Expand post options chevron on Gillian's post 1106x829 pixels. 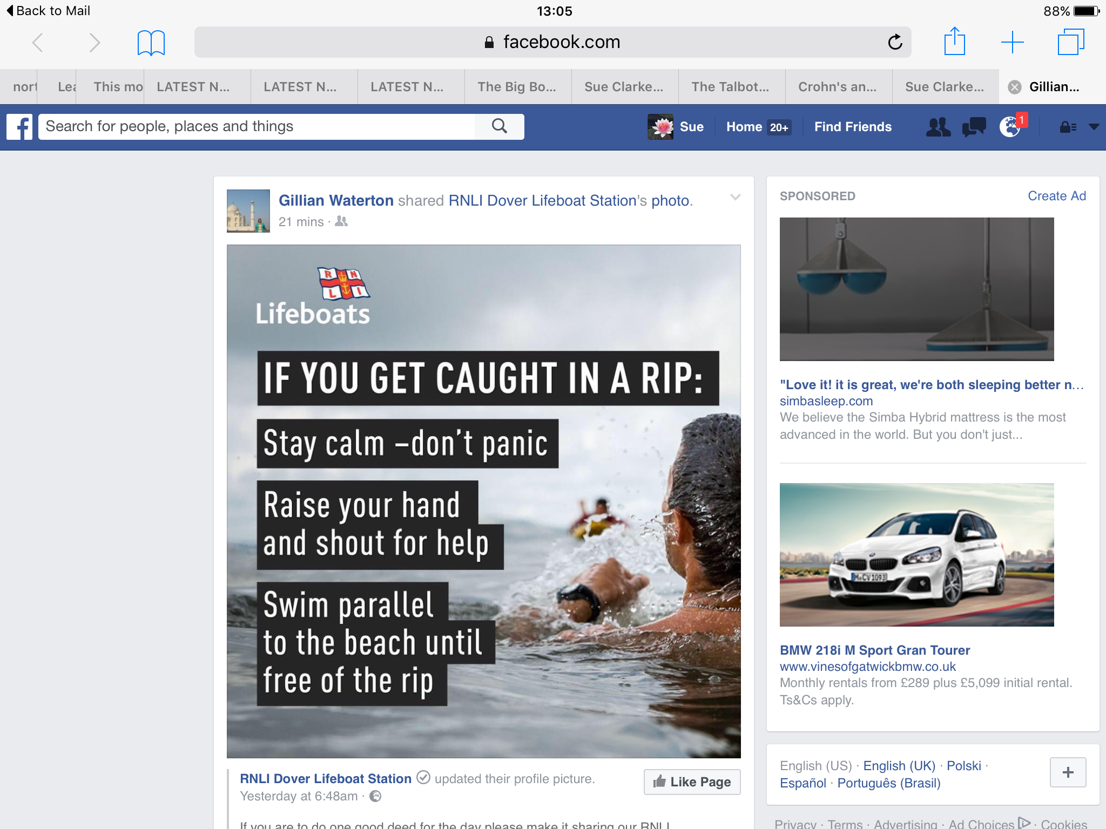pyautogui.click(x=735, y=197)
